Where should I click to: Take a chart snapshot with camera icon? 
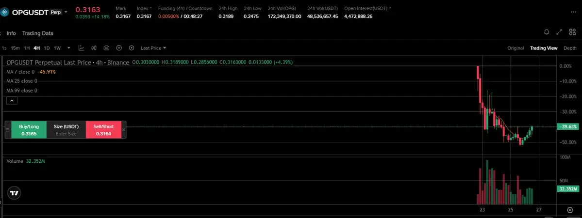coord(106,48)
